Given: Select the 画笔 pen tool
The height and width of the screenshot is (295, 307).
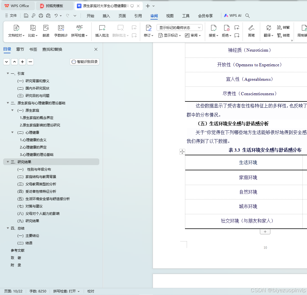Looking at the screenshot, I should (251, 31).
